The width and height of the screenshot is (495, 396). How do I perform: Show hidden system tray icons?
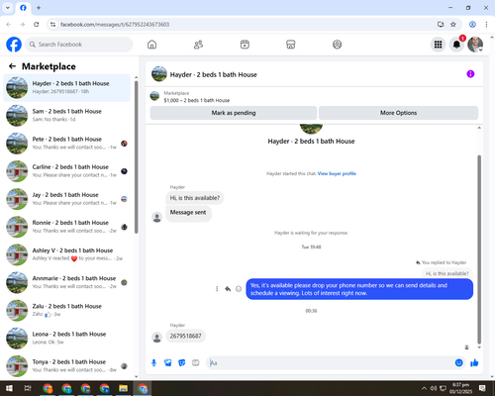(x=424, y=388)
